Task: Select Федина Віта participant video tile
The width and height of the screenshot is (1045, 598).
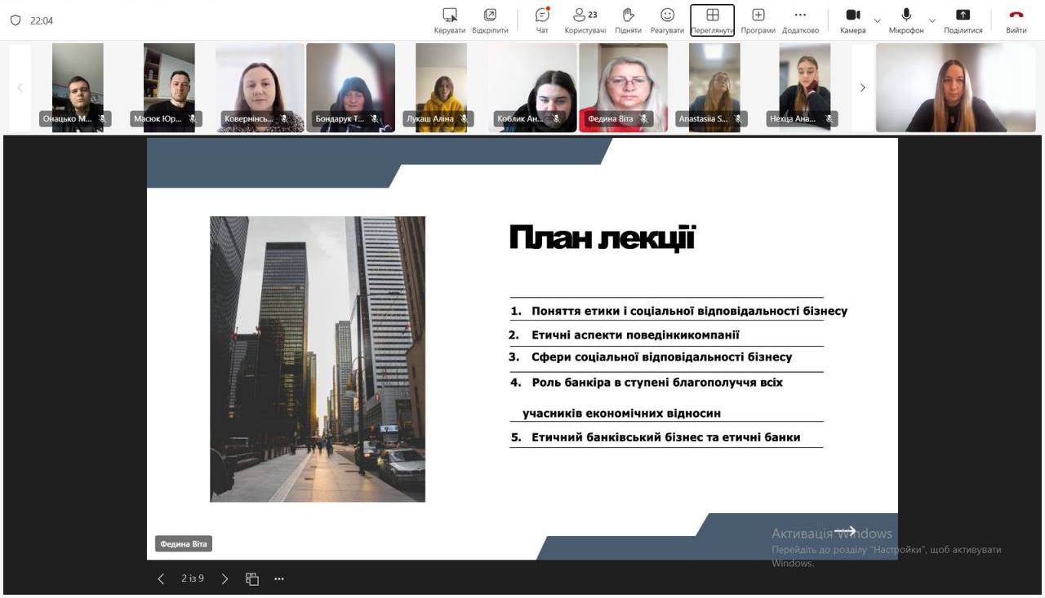Action: coord(623,86)
